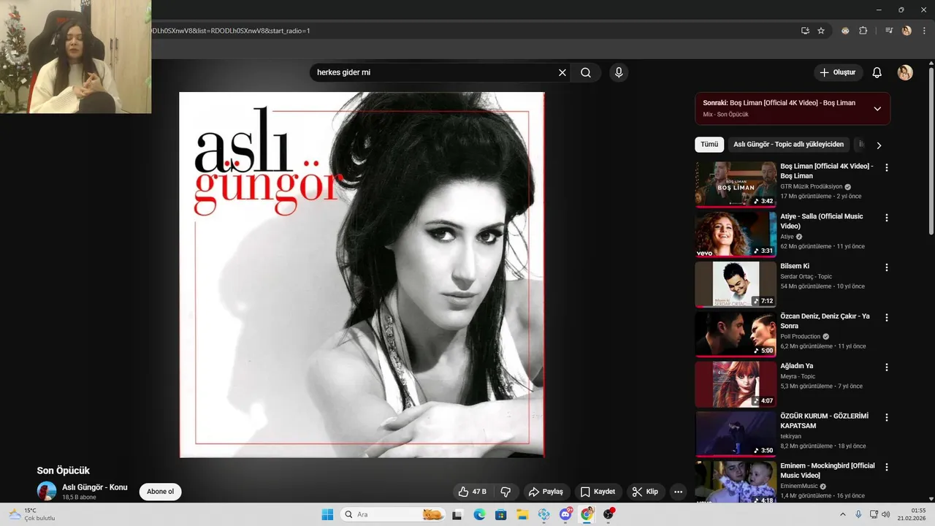Screen dimensions: 935x526
Task: Open the volume speaker tray icon
Action: (887, 514)
